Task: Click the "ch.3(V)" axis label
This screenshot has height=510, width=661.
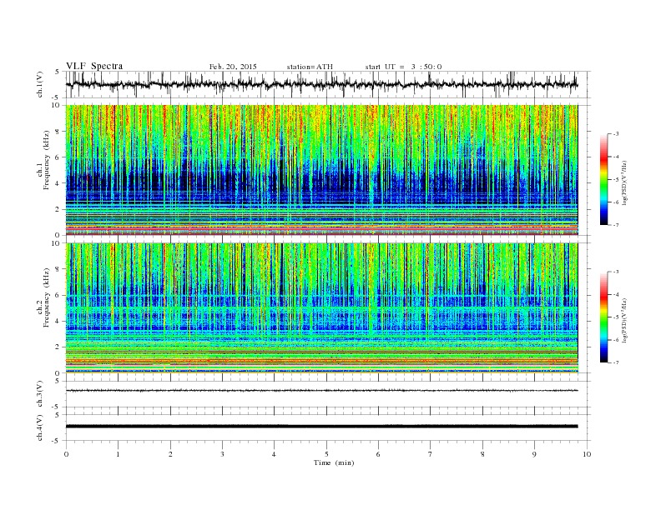Action: [x=40, y=394]
